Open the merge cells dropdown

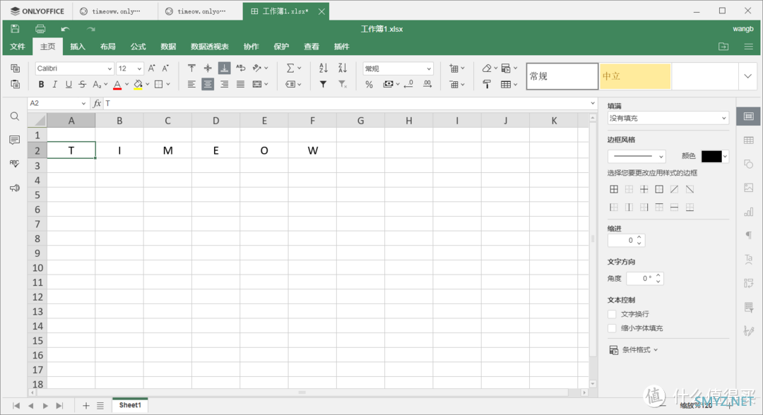266,85
